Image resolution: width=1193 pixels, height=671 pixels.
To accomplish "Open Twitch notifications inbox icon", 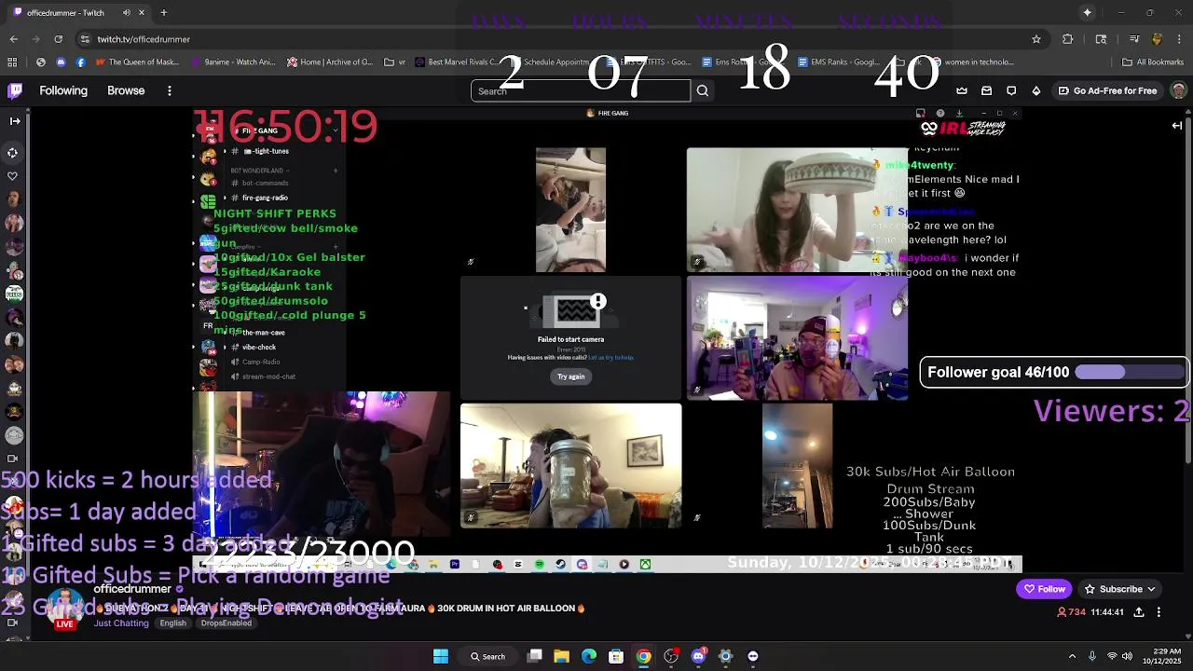I will click(986, 90).
